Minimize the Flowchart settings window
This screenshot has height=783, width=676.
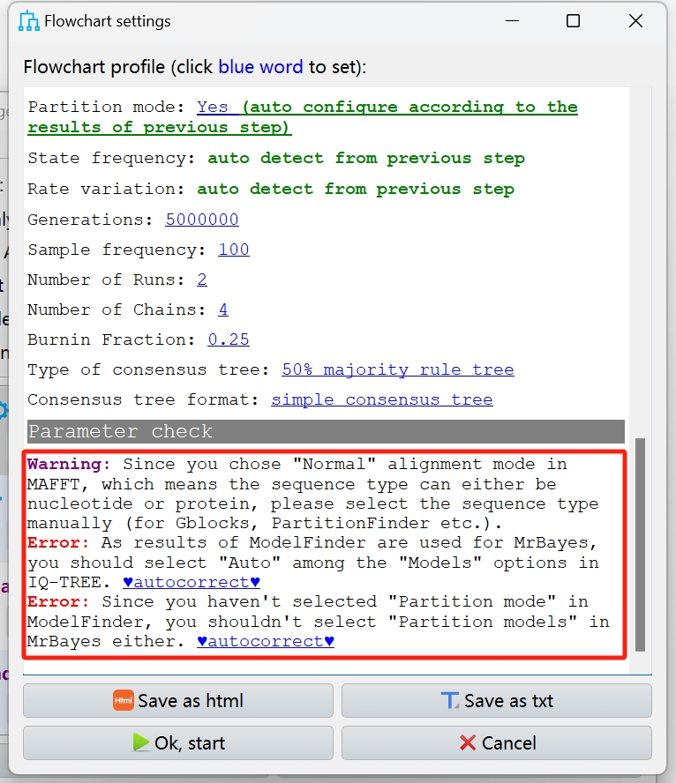pos(511,21)
